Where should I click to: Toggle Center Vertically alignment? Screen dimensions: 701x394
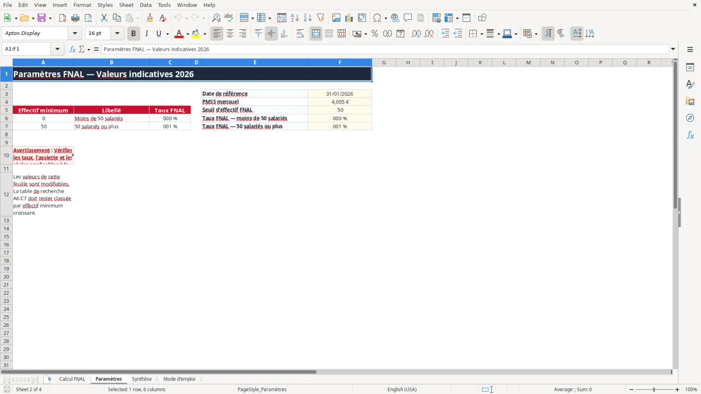[x=272, y=34]
